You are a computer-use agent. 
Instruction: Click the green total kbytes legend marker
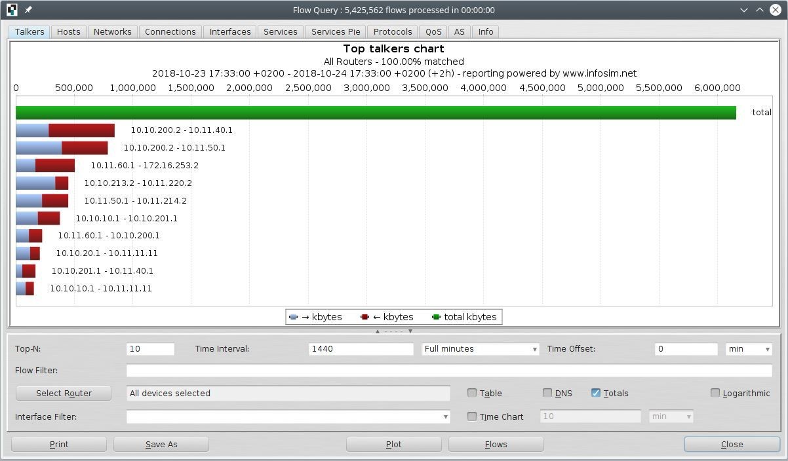[436, 317]
